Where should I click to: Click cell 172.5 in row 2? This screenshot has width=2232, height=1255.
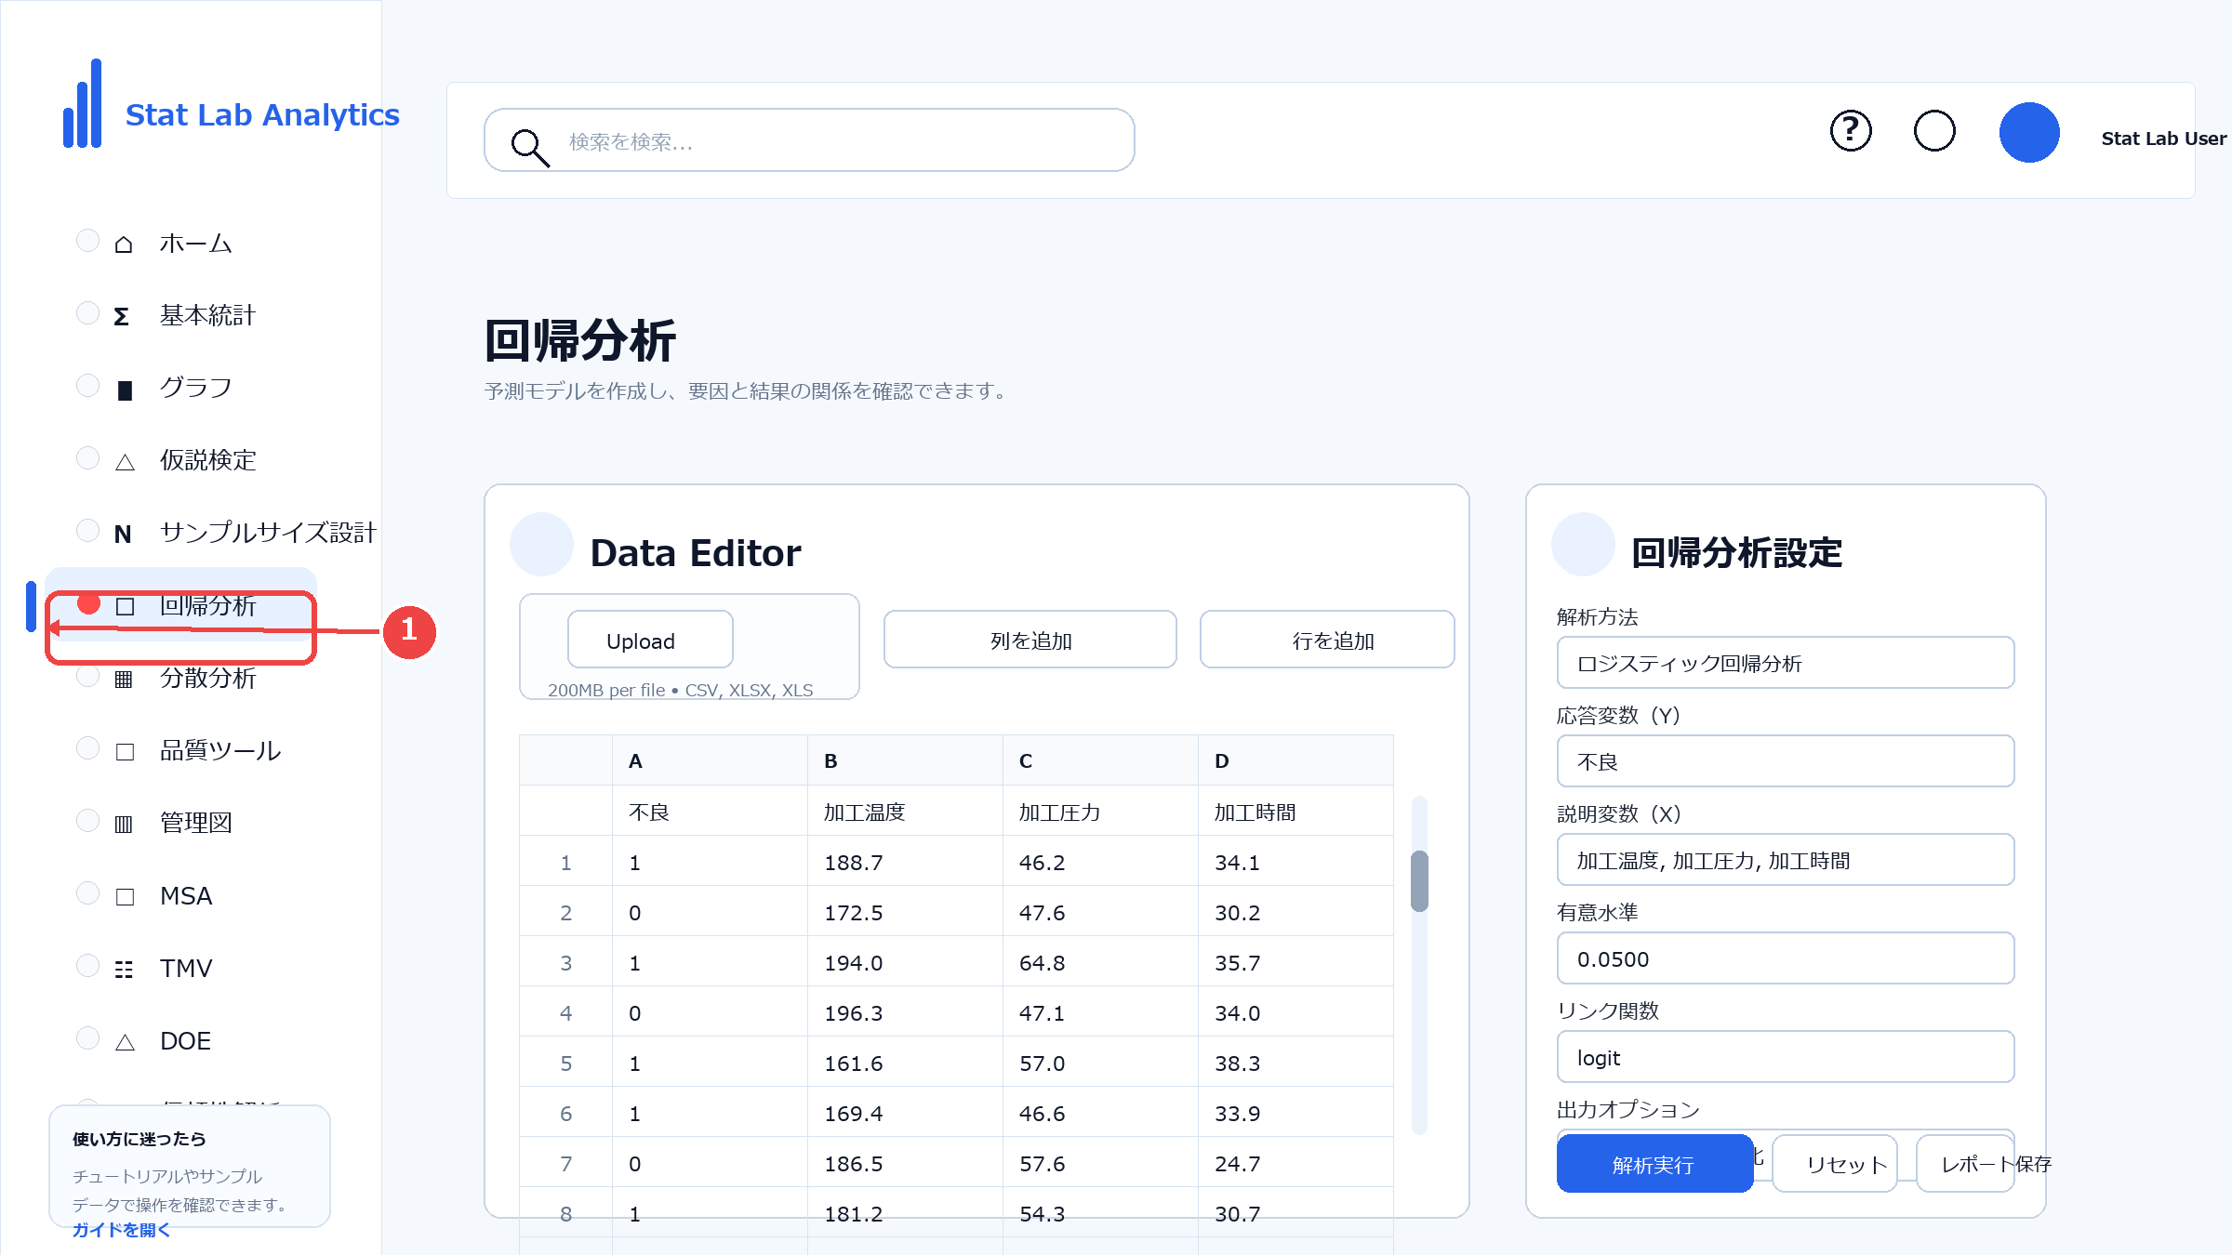click(x=905, y=912)
